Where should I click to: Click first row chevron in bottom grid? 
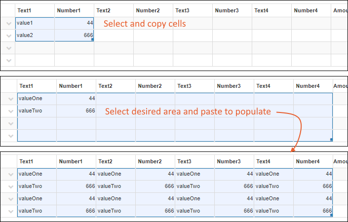10,174
